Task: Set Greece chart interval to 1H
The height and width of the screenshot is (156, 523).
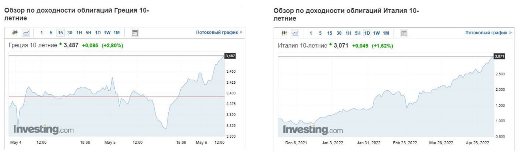Action: tap(80, 33)
